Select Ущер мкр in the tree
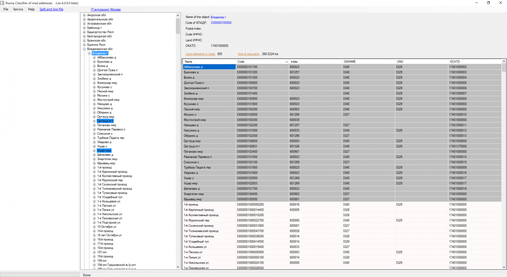The width and height of the screenshot is (507, 277). coord(104,150)
